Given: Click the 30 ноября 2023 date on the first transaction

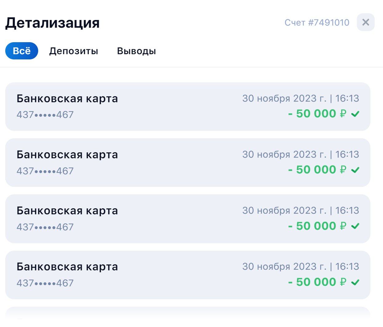Looking at the screenshot, I should pos(284,99).
